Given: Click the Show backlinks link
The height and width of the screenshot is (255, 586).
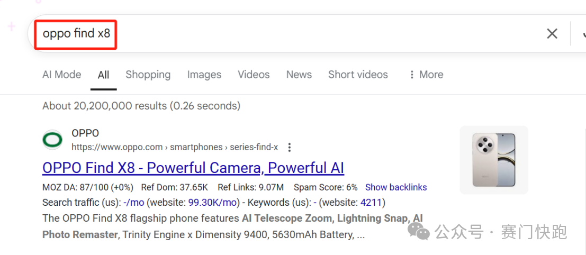Looking at the screenshot, I should [x=396, y=187].
